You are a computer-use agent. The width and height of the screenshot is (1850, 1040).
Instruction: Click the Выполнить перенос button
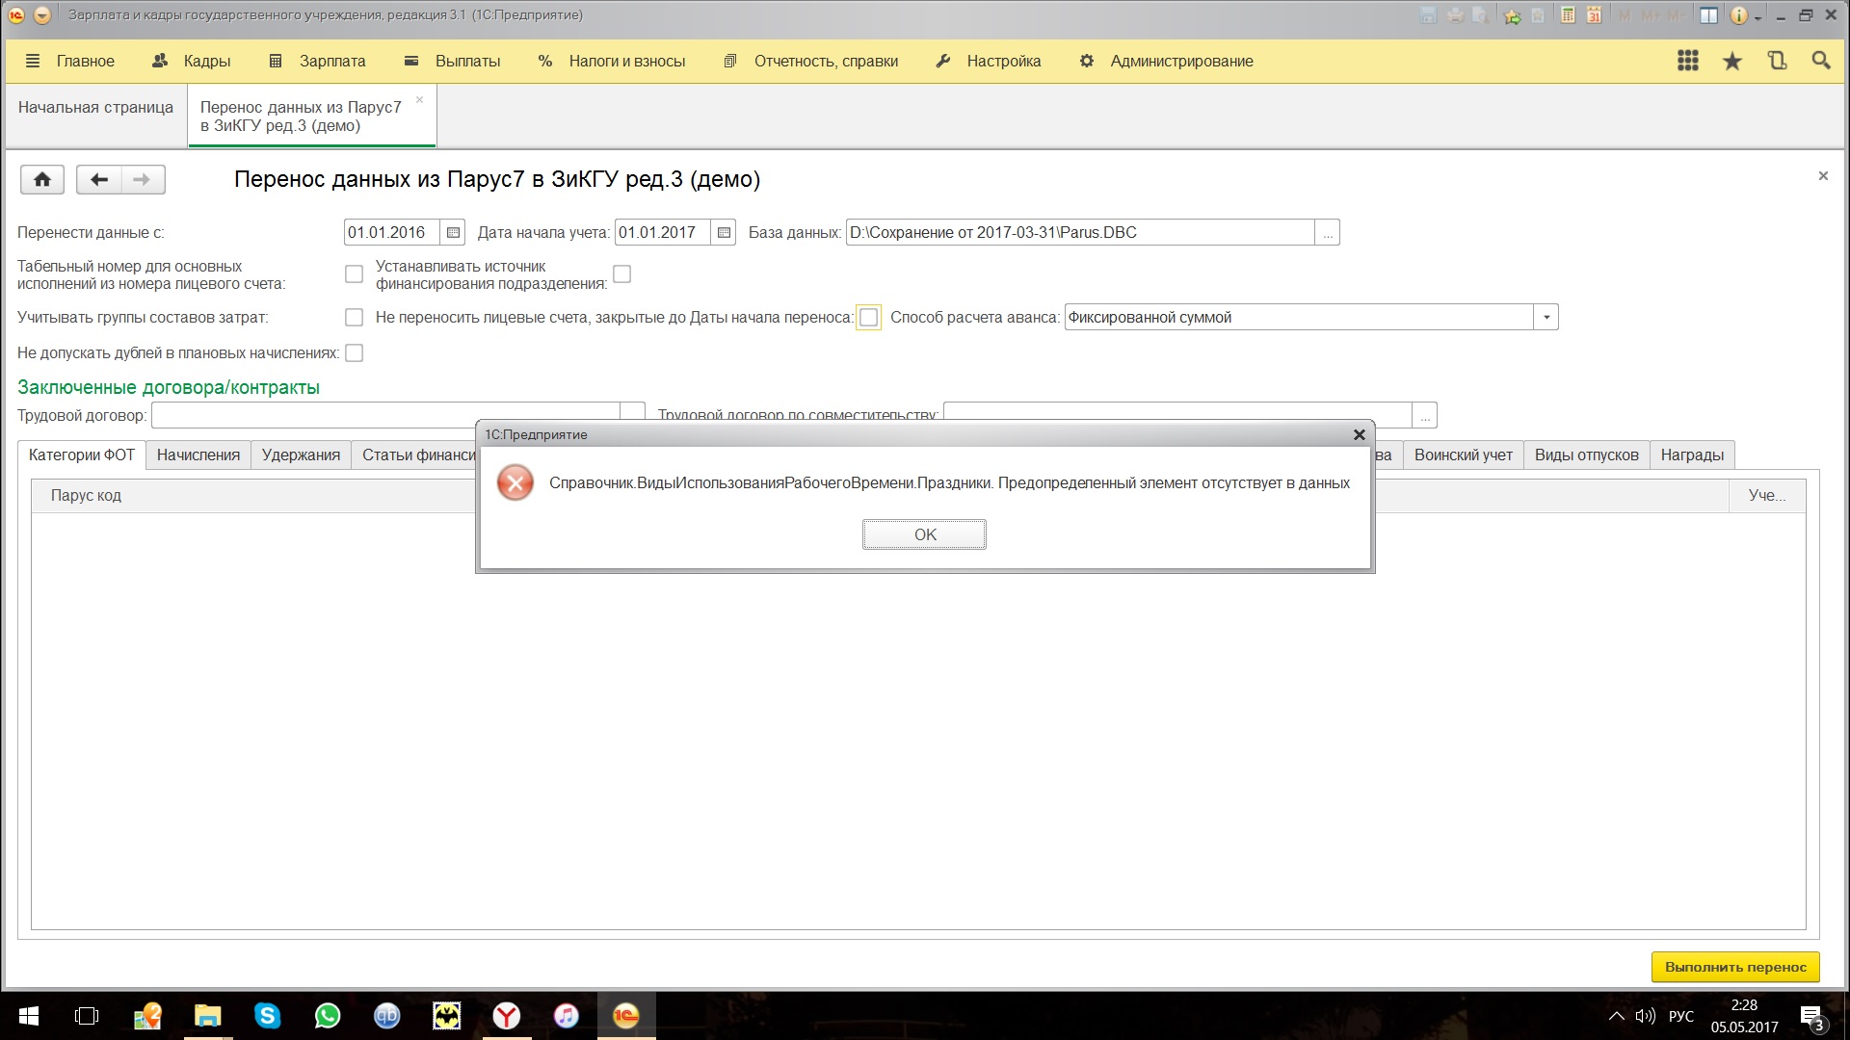1735,967
